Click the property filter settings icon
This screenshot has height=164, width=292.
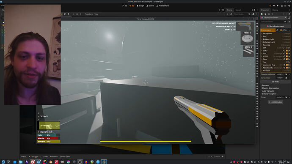(x=289, y=22)
